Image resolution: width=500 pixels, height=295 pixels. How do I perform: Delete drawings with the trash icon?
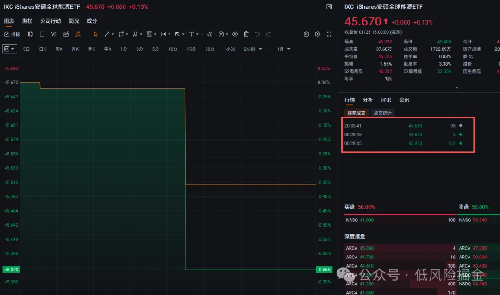(x=246, y=34)
